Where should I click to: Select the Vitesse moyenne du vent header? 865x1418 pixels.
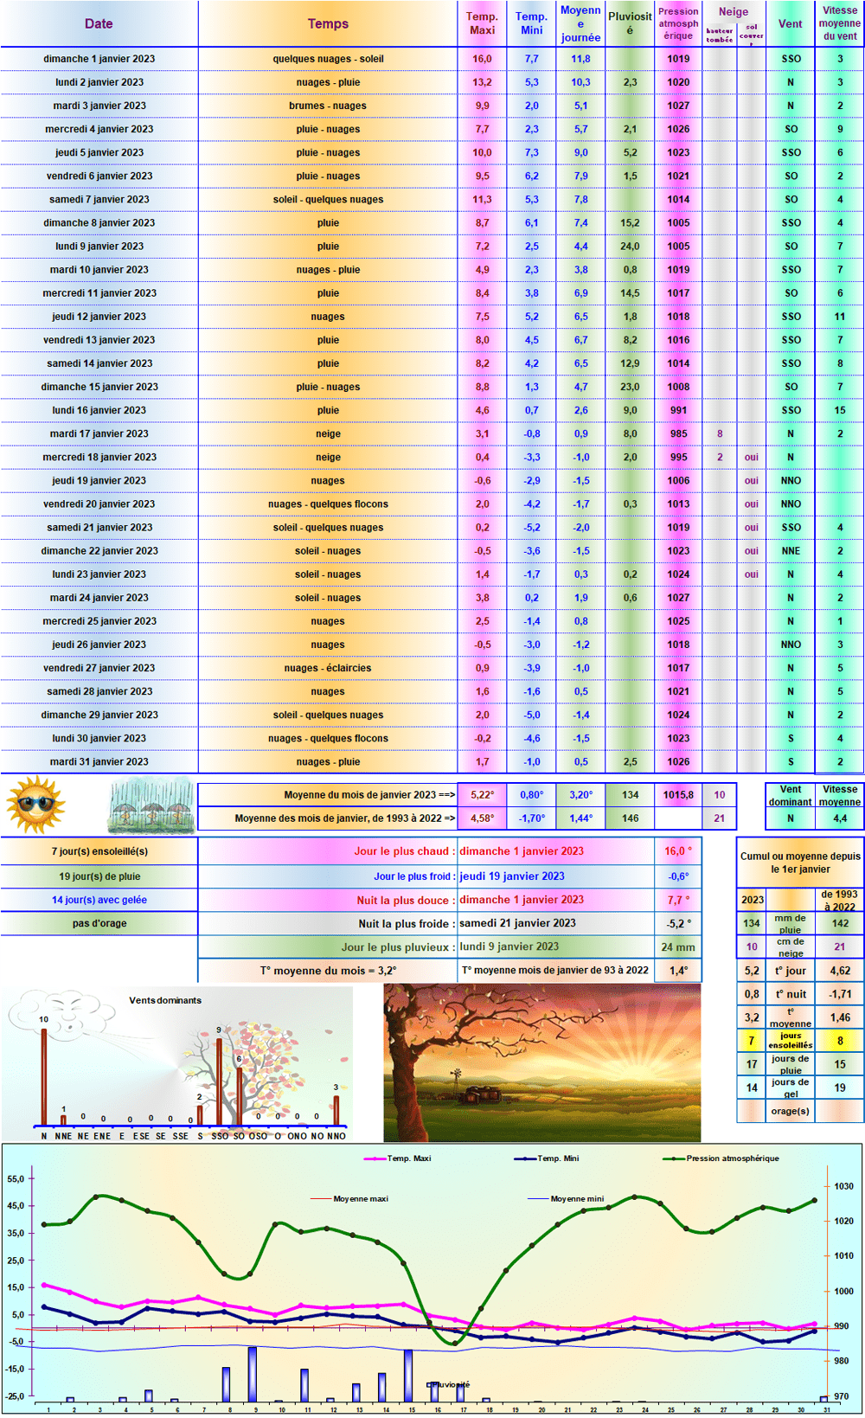840,24
